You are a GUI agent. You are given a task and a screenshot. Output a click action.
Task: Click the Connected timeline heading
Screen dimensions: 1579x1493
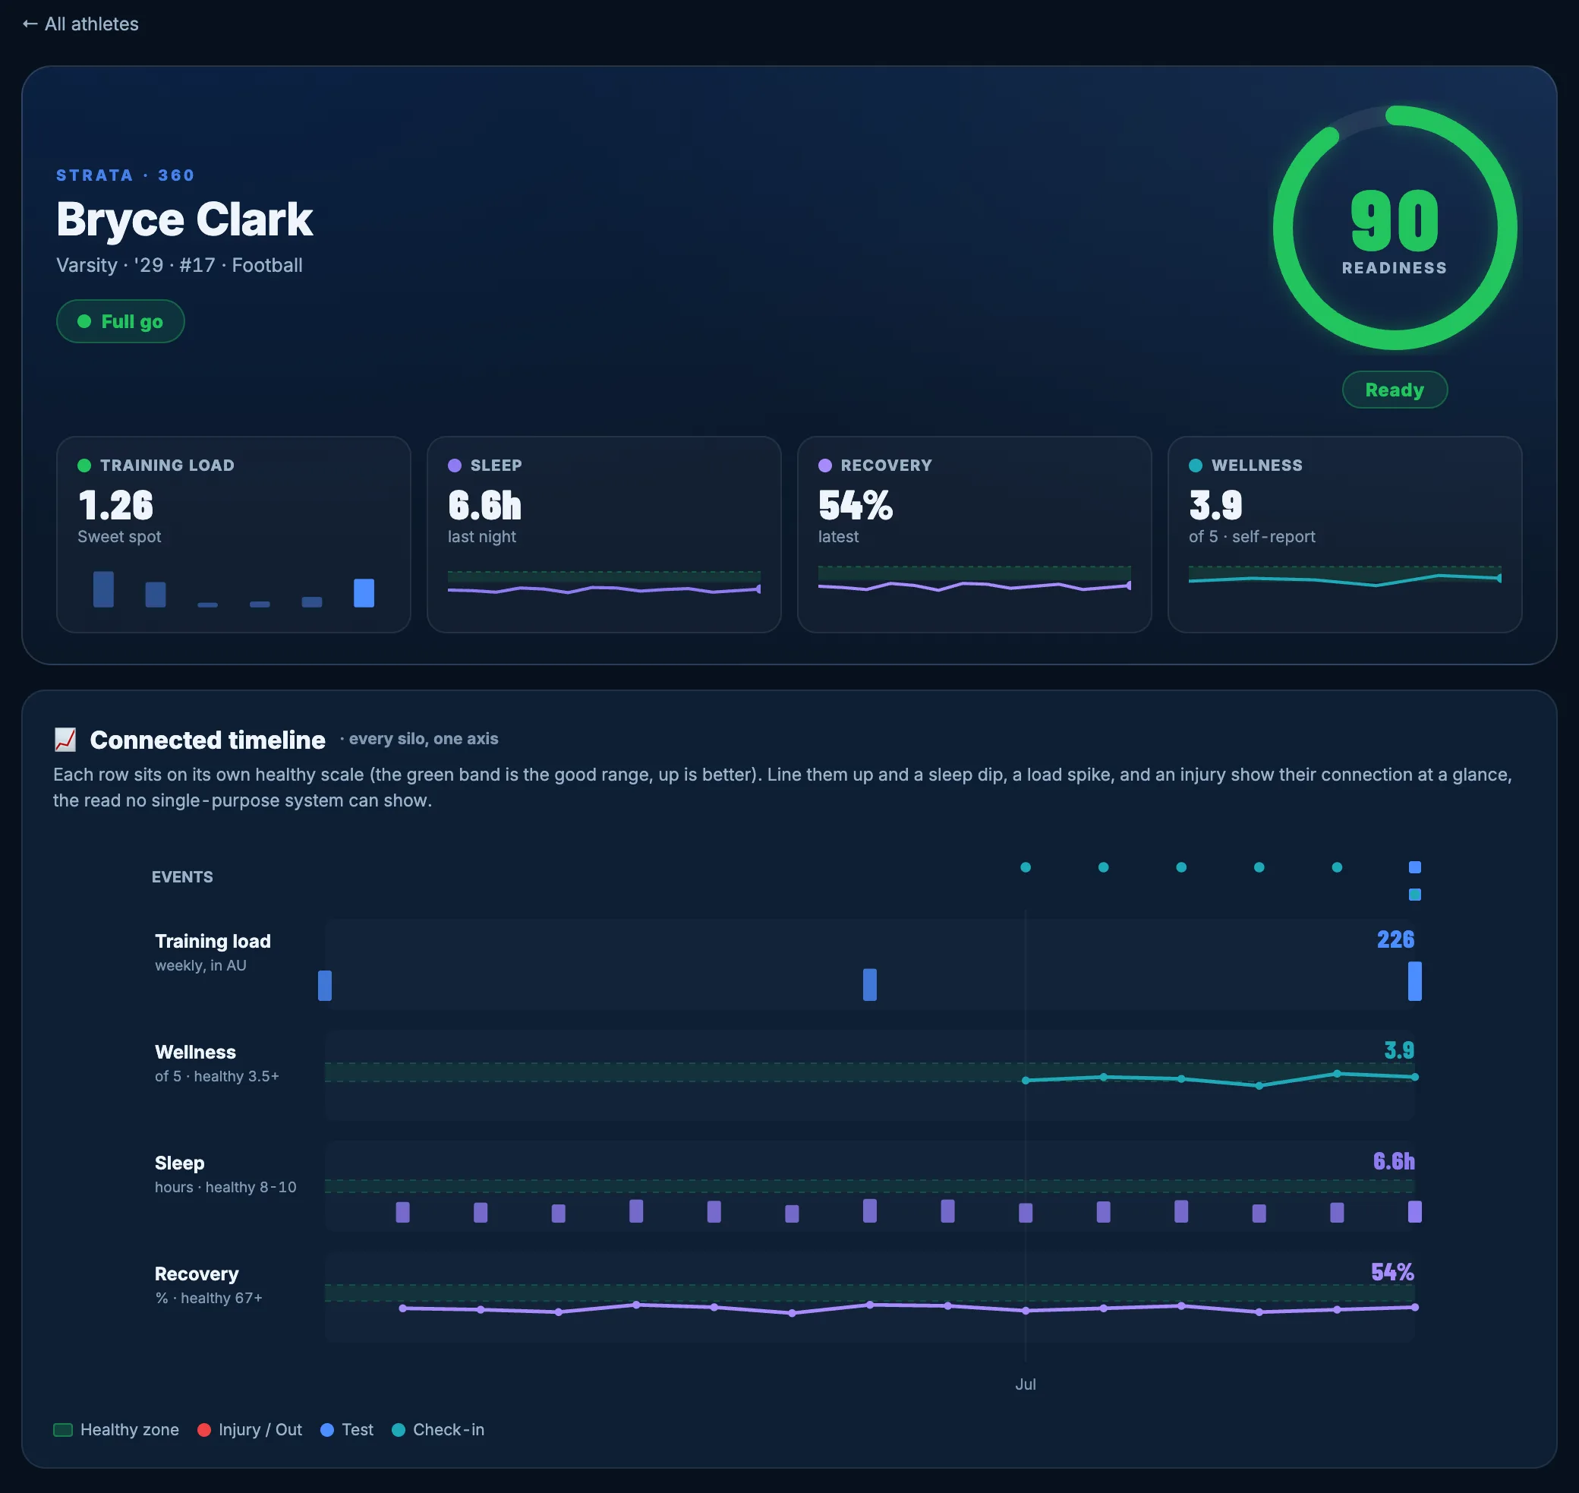tap(207, 740)
